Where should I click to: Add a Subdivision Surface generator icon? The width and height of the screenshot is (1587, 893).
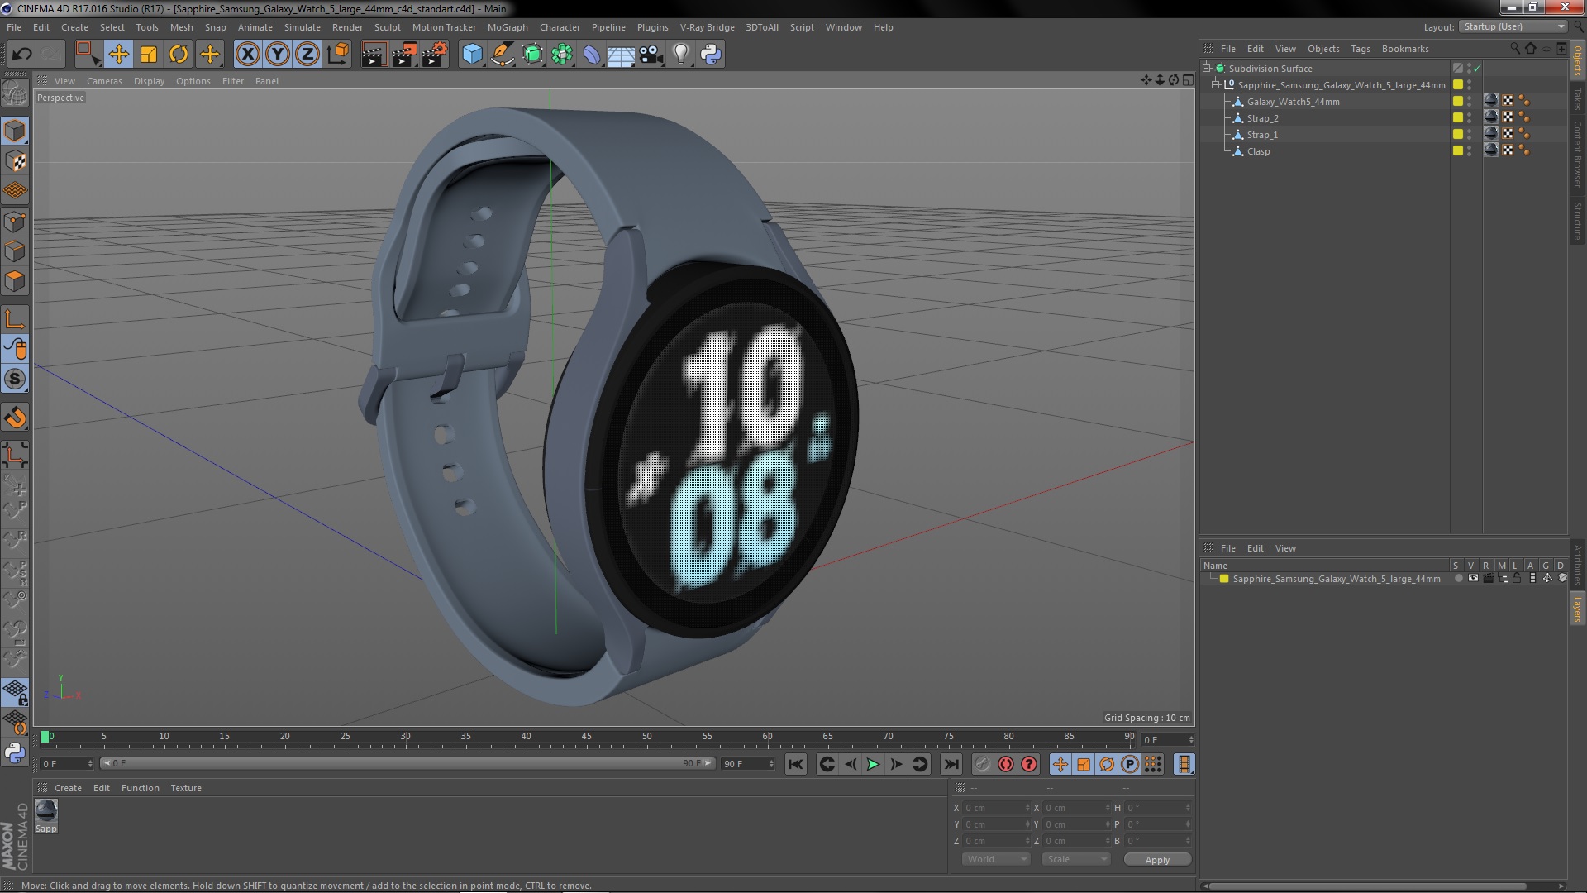(x=532, y=55)
